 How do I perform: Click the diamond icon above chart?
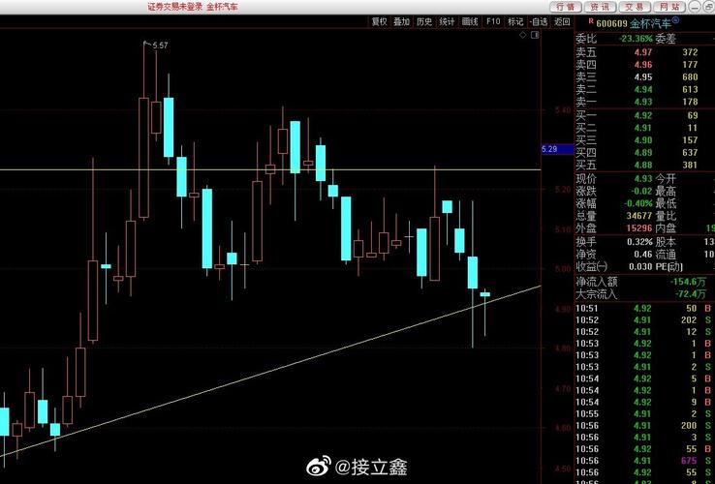tap(523, 35)
